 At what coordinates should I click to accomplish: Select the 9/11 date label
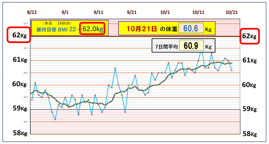(98, 12)
